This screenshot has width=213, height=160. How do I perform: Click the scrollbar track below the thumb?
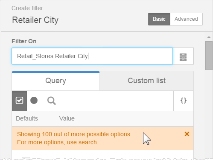(209, 113)
